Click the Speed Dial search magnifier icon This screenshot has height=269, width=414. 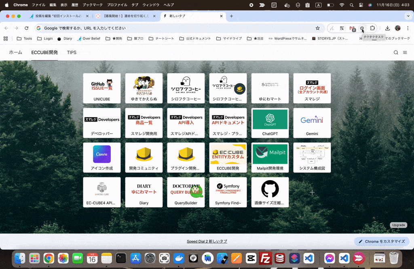tap(396, 53)
